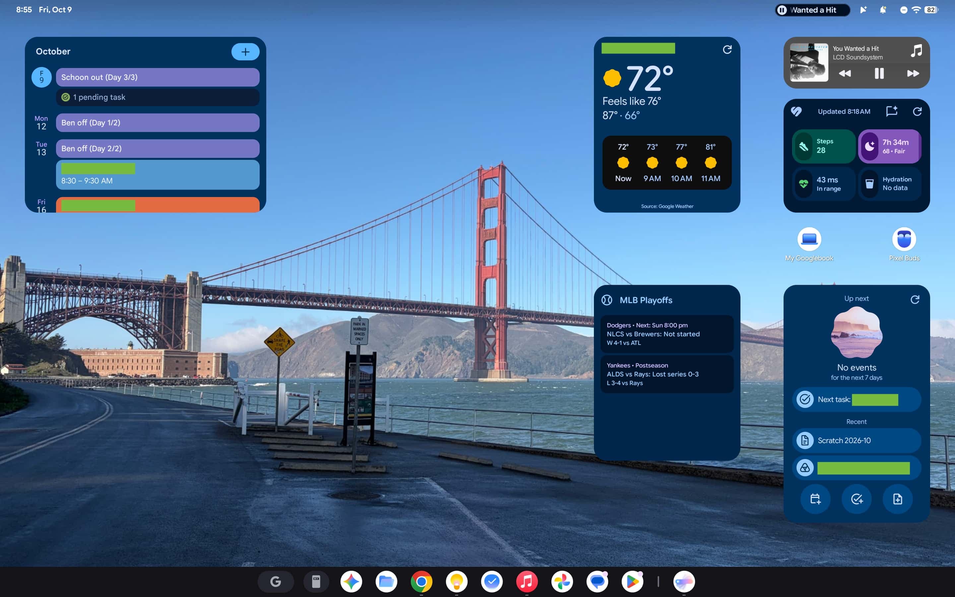Open Chrome from the dock
955x597 pixels.
[421, 581]
